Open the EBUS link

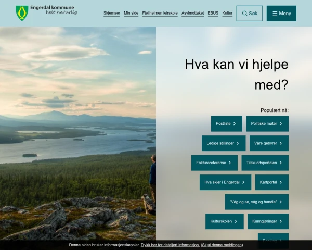tap(213, 13)
